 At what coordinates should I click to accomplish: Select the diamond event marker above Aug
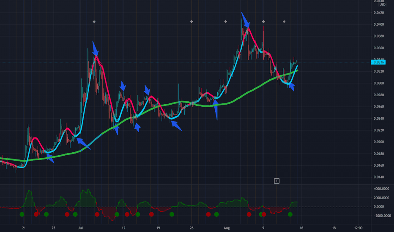click(x=226, y=22)
